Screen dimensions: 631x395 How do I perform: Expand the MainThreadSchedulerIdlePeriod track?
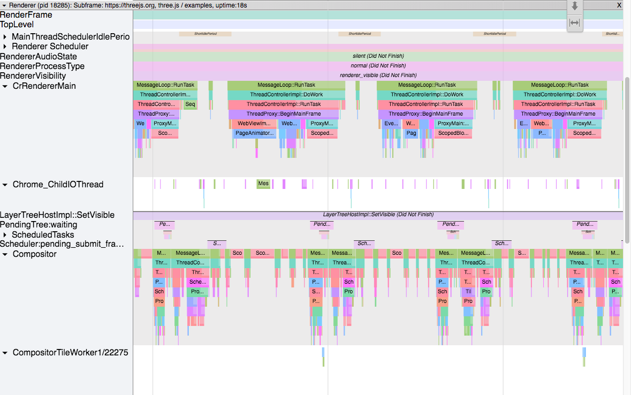[x=5, y=37]
